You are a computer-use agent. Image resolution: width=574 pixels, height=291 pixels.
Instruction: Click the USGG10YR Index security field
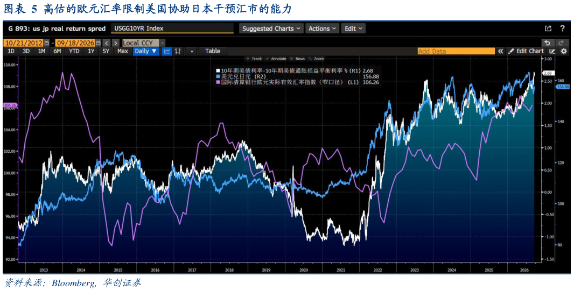(172, 29)
